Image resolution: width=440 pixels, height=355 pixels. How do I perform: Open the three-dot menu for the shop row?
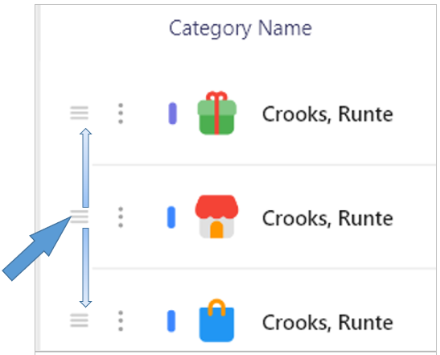pos(121,217)
